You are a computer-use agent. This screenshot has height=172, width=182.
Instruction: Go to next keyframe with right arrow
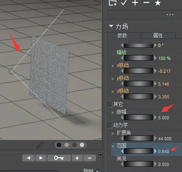coord(41,158)
